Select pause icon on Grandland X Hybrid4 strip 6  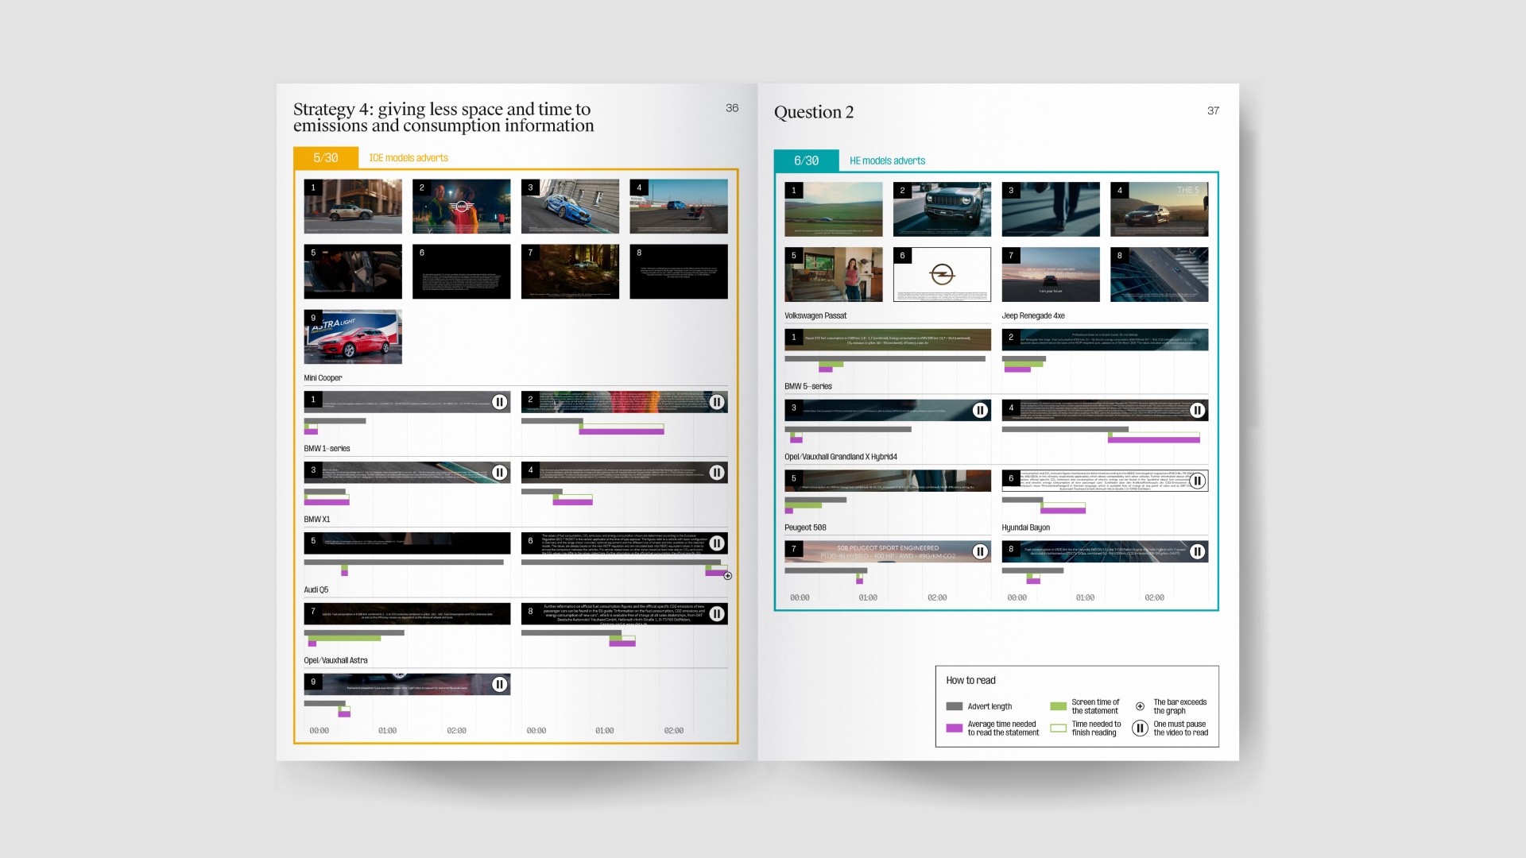1198,481
